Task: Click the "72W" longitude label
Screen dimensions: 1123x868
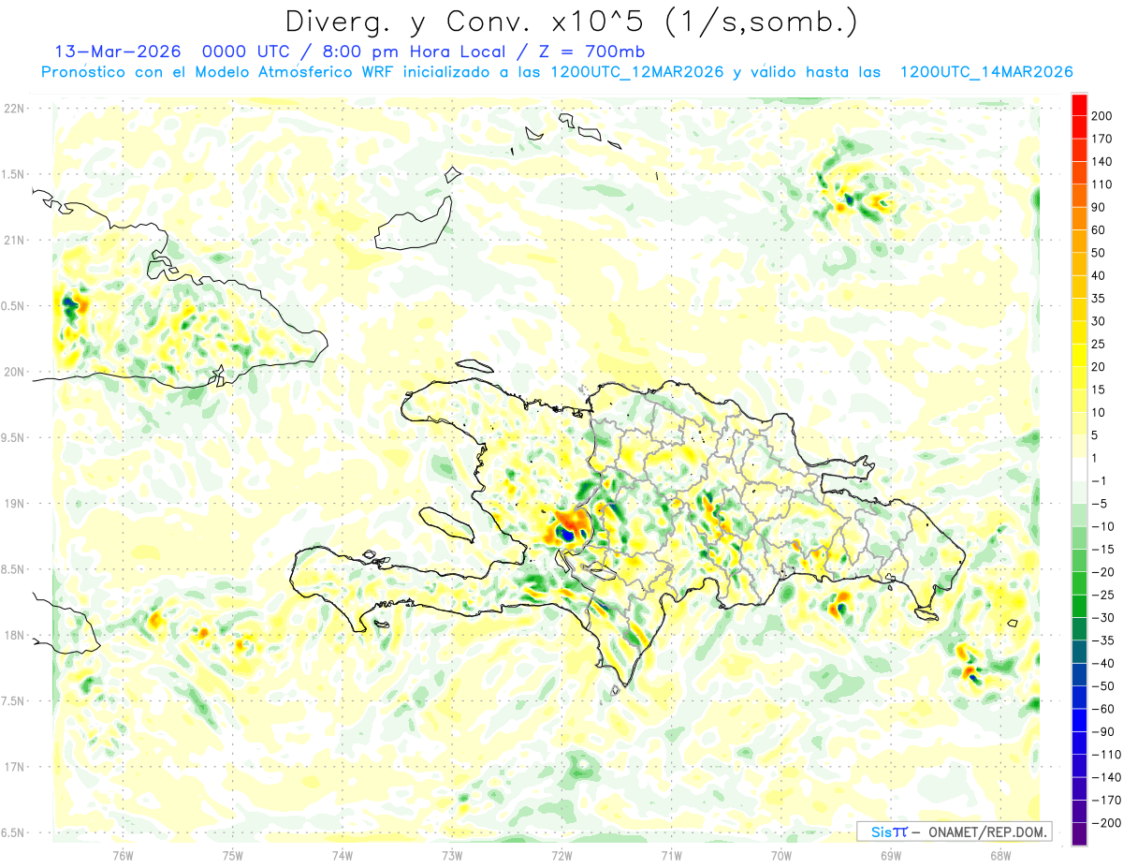Action: click(561, 855)
